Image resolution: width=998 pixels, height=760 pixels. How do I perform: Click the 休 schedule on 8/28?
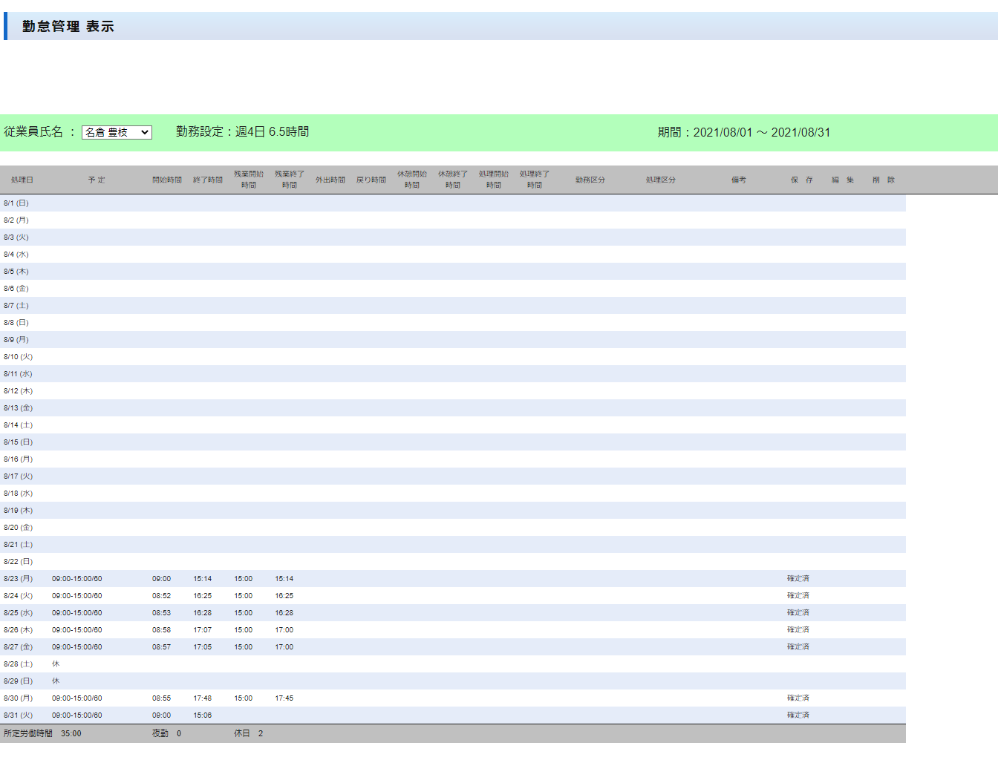(x=56, y=664)
